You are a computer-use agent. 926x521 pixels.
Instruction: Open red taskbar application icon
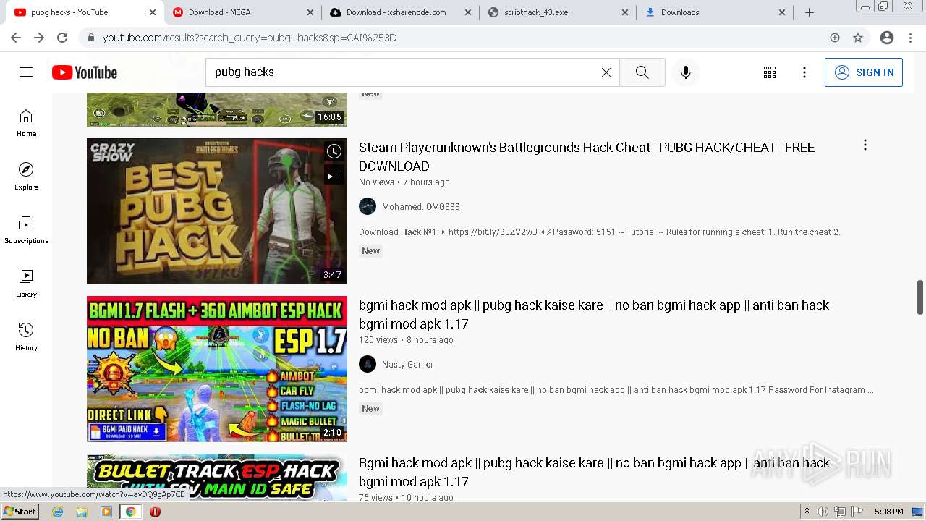tap(155, 512)
